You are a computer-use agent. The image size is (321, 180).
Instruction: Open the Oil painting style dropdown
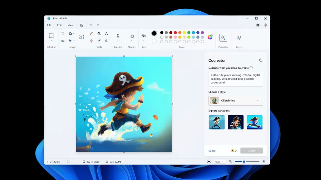(x=235, y=100)
